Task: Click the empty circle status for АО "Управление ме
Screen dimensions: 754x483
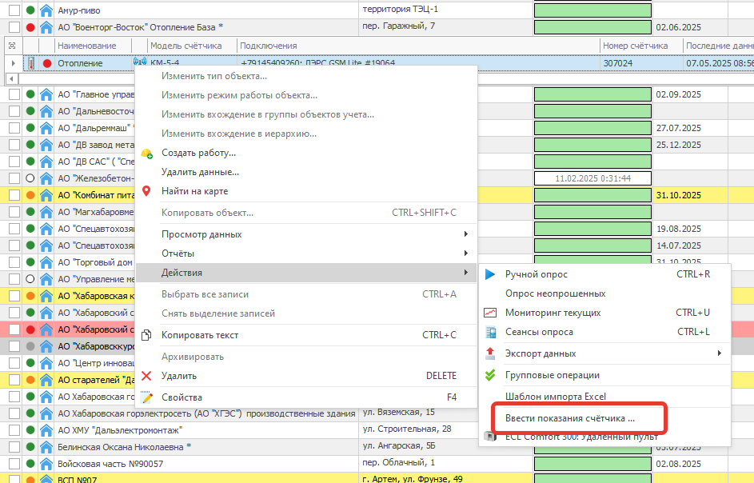Action: coord(30,279)
